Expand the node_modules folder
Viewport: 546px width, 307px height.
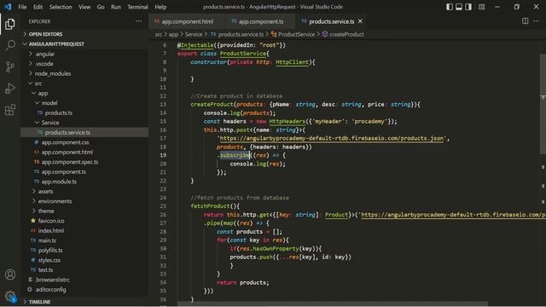click(x=84, y=73)
